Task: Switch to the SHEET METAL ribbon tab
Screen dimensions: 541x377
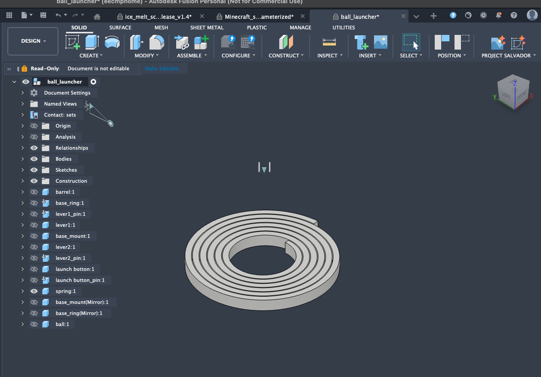Action: click(207, 28)
